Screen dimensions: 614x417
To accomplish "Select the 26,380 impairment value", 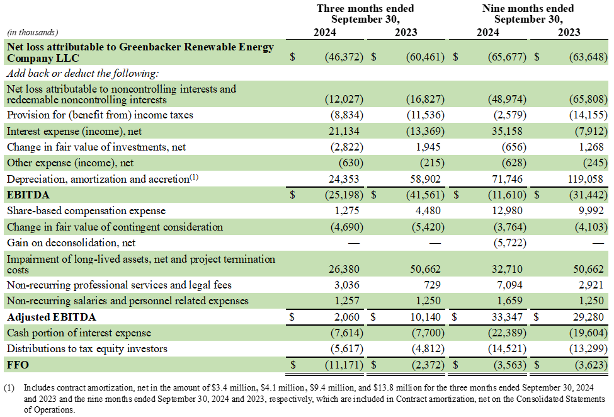I will click(344, 270).
